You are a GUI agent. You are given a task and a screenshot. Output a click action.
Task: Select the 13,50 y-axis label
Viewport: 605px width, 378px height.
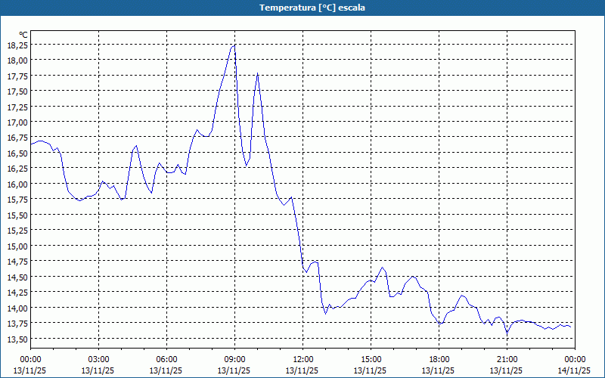[x=17, y=339]
